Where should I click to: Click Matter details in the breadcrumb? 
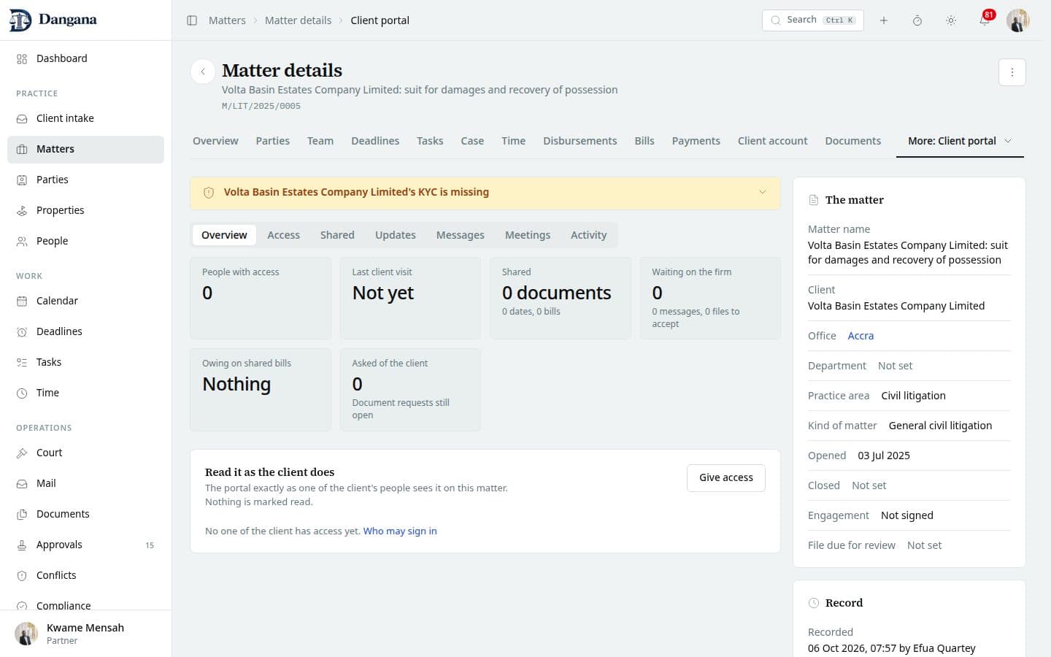298,20
